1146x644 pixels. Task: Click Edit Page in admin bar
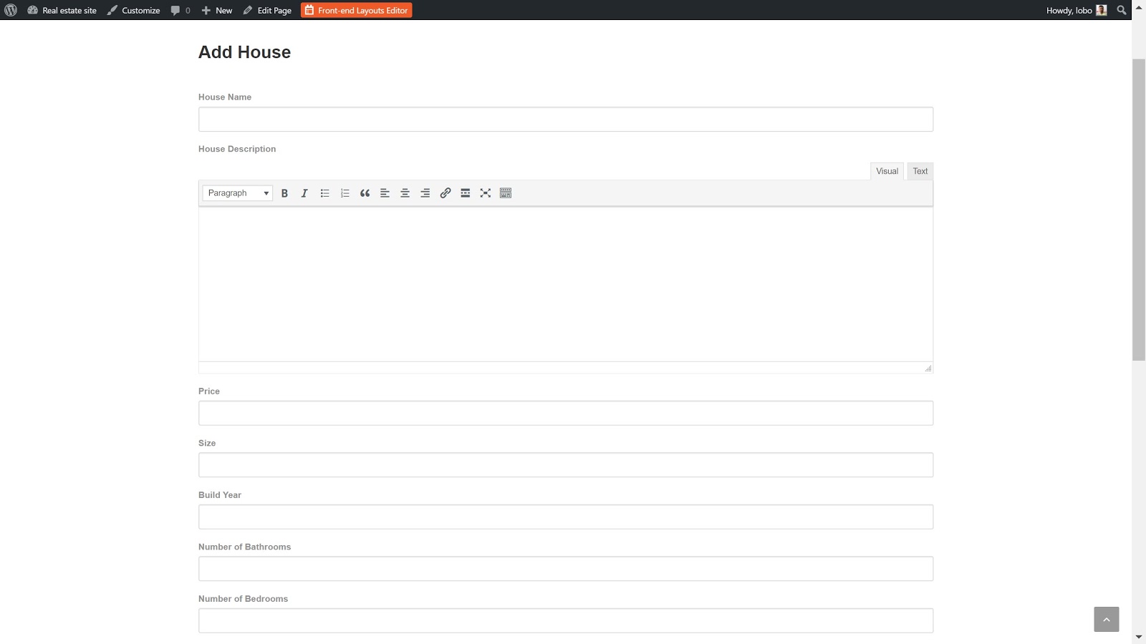[x=267, y=10]
